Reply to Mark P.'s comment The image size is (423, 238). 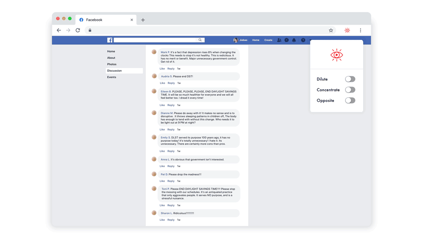tap(171, 69)
